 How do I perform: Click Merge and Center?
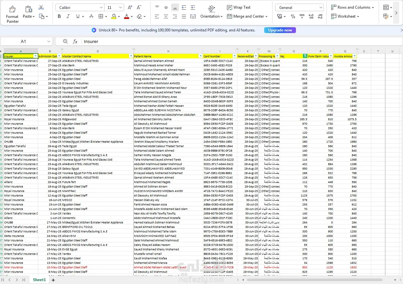[x=247, y=16]
